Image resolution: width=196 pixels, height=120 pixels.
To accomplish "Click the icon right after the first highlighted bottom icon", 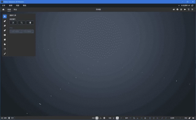I will click(101, 118).
